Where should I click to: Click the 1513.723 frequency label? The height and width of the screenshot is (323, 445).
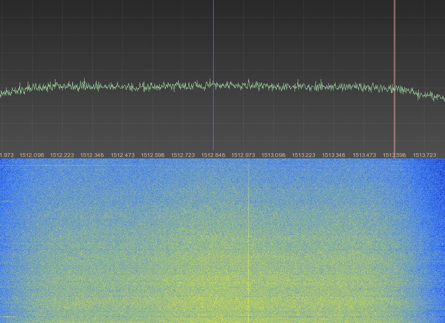pos(424,155)
